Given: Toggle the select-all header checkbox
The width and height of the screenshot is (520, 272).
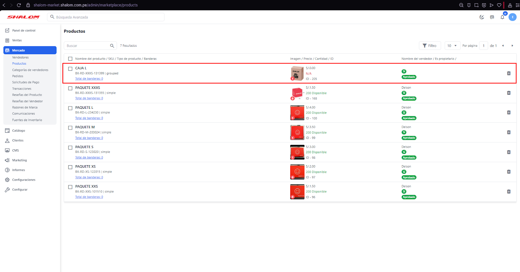Looking at the screenshot, I should click(70, 59).
